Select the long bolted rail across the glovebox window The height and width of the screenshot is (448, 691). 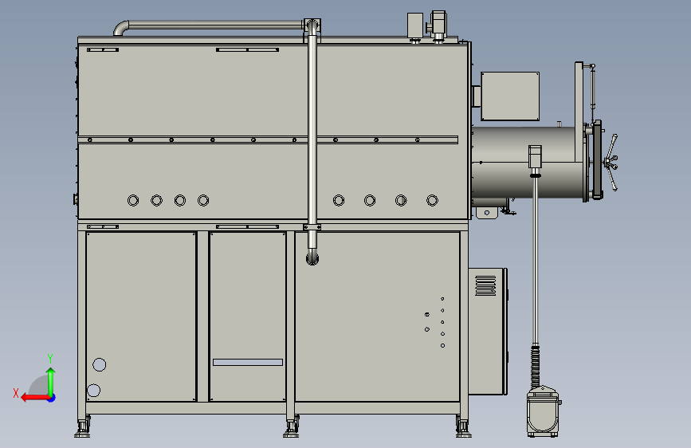pos(268,140)
